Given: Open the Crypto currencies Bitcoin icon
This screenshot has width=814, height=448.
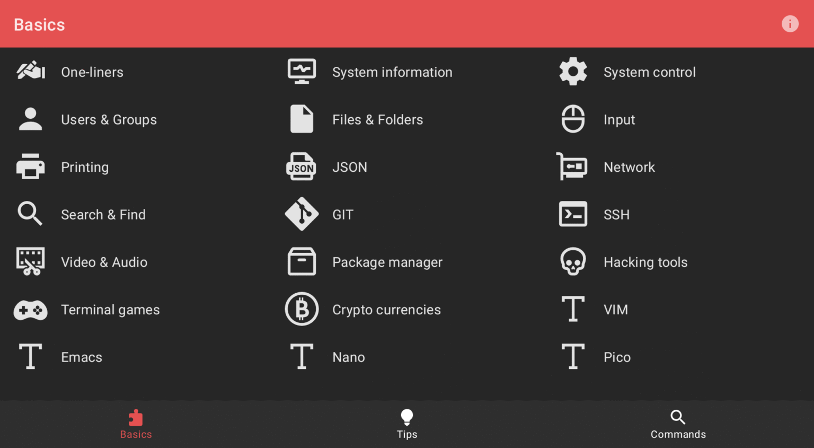Looking at the screenshot, I should point(302,309).
